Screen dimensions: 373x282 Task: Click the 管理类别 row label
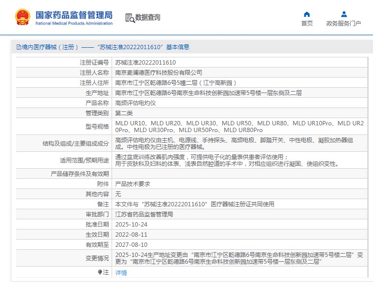coord(97,113)
